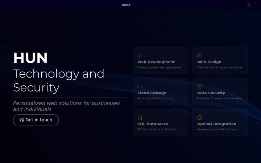Screen dimensions: 261x163
Task: Select the Web Design card title
Action: pos(209,62)
